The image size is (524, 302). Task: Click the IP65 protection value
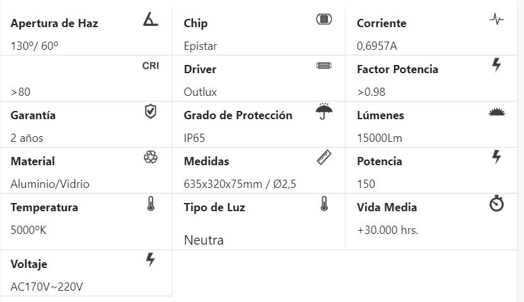tap(194, 138)
